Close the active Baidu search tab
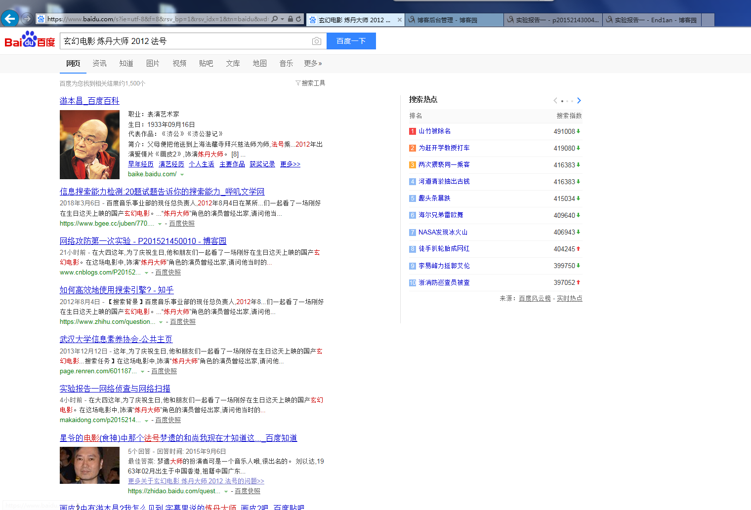Viewport: 751px width, 510px height. coord(400,20)
